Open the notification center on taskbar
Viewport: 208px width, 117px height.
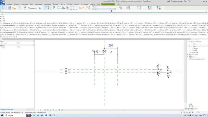click(x=204, y=115)
